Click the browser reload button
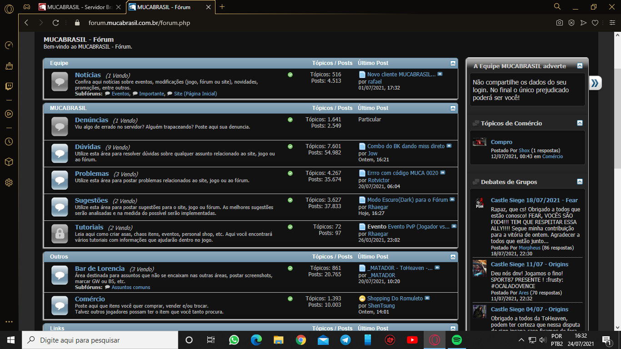This screenshot has width=621, height=349. pos(56,23)
